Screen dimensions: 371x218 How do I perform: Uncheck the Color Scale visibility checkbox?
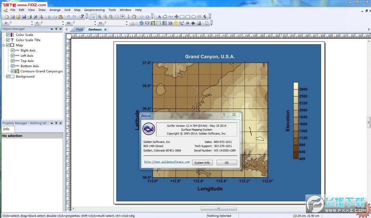[8, 35]
